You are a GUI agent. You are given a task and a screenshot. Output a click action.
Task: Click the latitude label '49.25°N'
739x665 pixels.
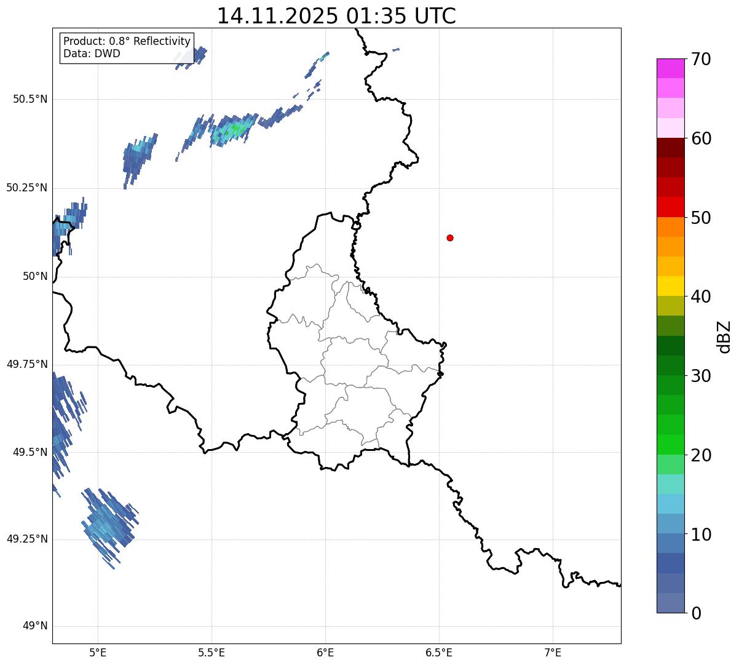click(x=26, y=539)
